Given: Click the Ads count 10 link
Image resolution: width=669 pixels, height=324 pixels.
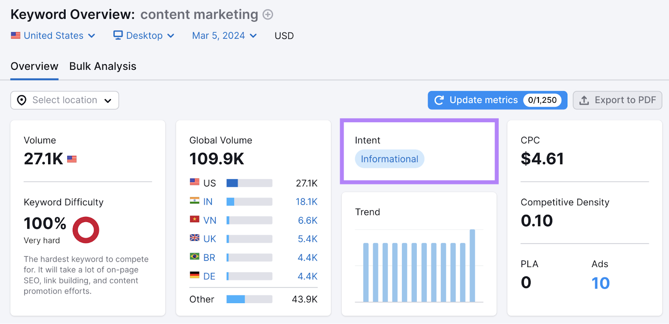Looking at the screenshot, I should [x=600, y=283].
